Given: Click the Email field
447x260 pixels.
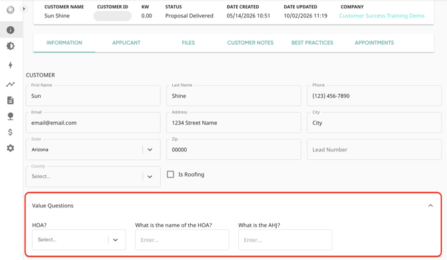Looking at the screenshot, I should 93,123.
